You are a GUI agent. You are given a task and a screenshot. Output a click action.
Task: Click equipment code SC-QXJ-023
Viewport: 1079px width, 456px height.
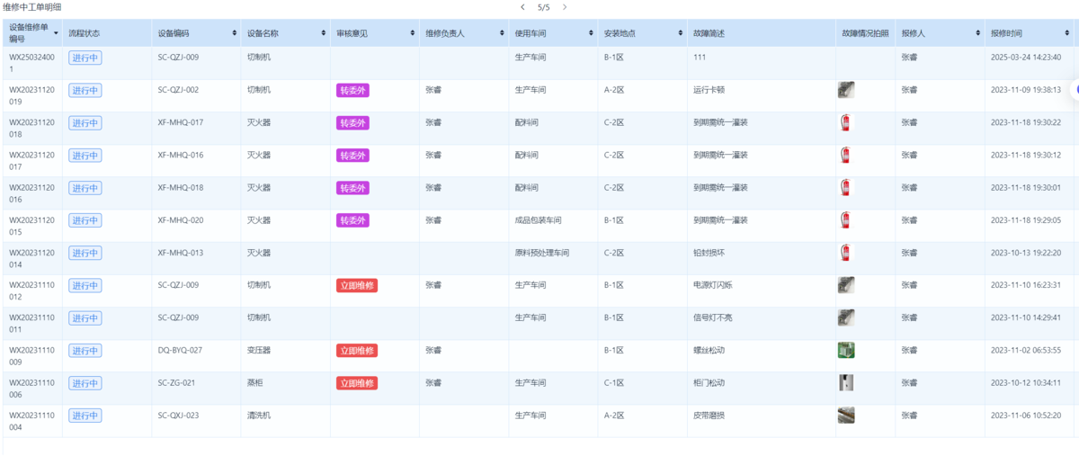[x=178, y=416]
